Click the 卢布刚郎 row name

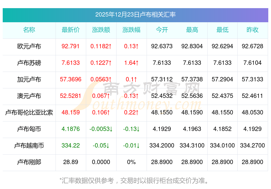(29, 162)
